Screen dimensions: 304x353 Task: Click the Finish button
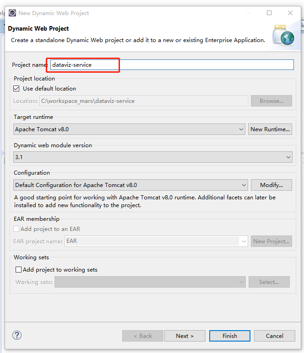tap(230, 336)
